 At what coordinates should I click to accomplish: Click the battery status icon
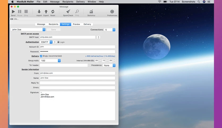165,2
